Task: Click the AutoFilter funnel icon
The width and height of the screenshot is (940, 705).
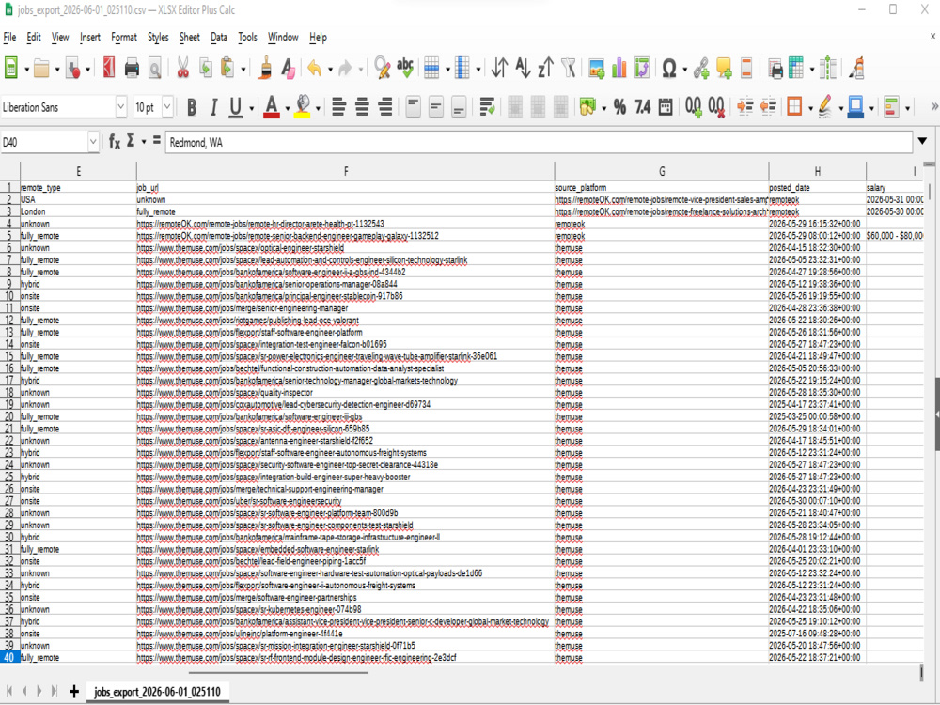Action: coord(569,69)
